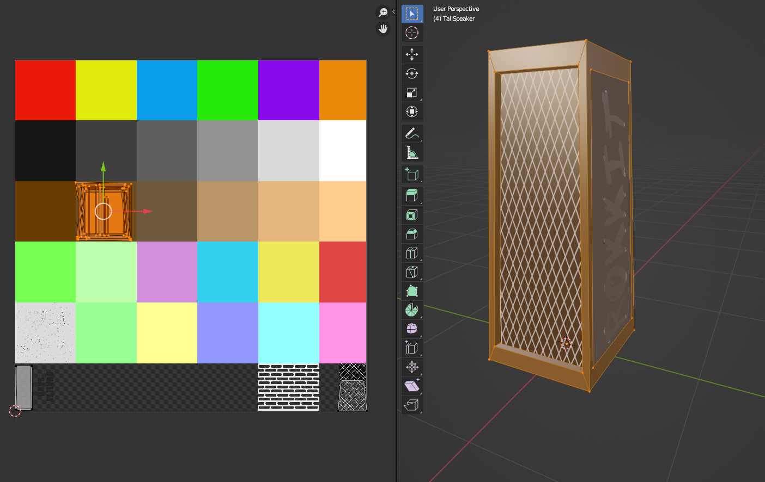Select the Select Box tool
The image size is (765, 482).
tap(412, 14)
